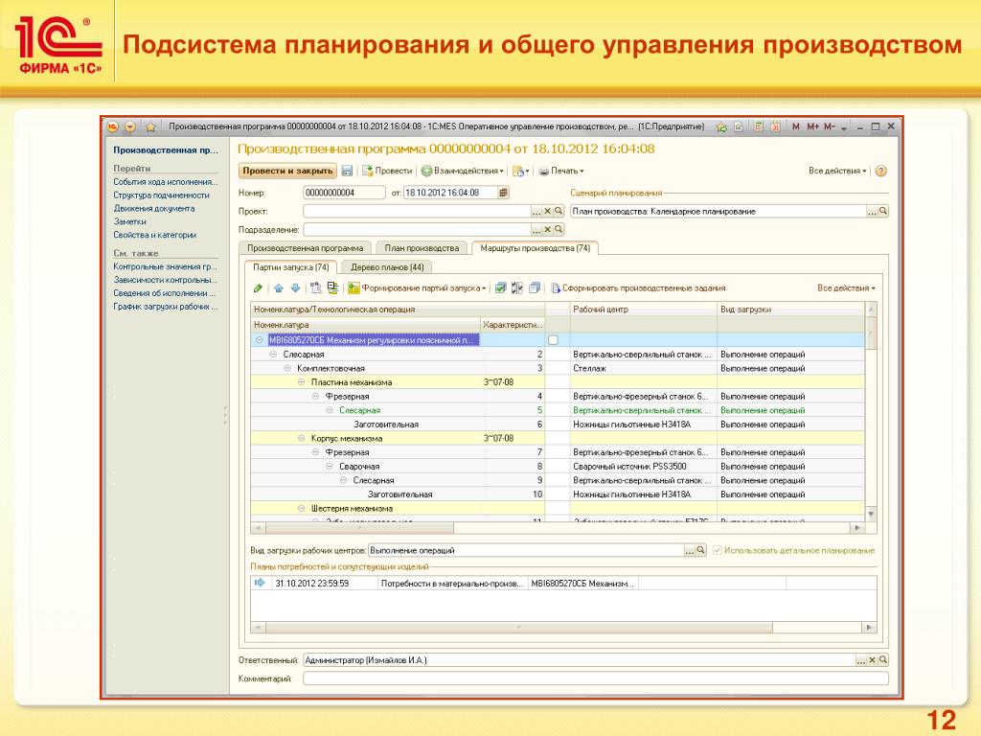This screenshot has width=981, height=736.
Task: Collapse the Пластина механизма node
Action: [301, 381]
